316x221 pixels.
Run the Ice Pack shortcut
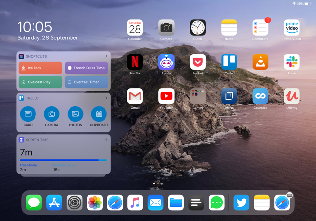(40, 68)
